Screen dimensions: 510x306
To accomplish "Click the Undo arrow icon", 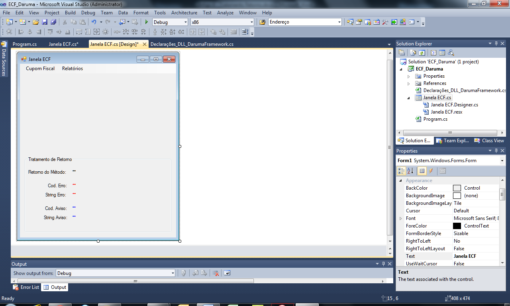I will (x=94, y=22).
